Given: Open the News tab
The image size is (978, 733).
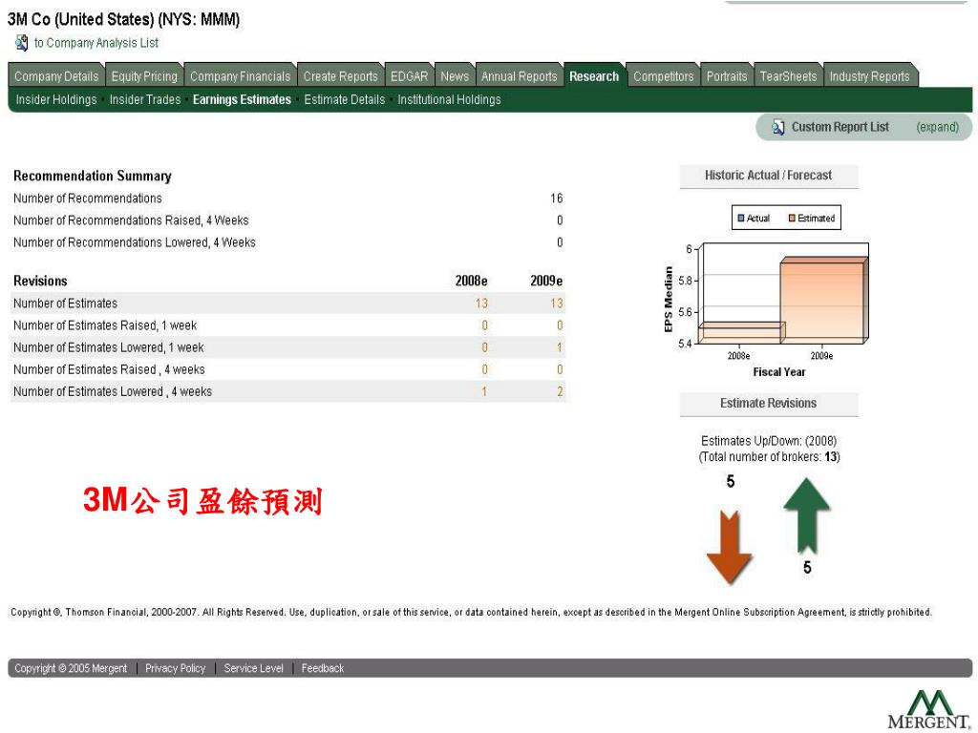Looking at the screenshot, I should 455,76.
